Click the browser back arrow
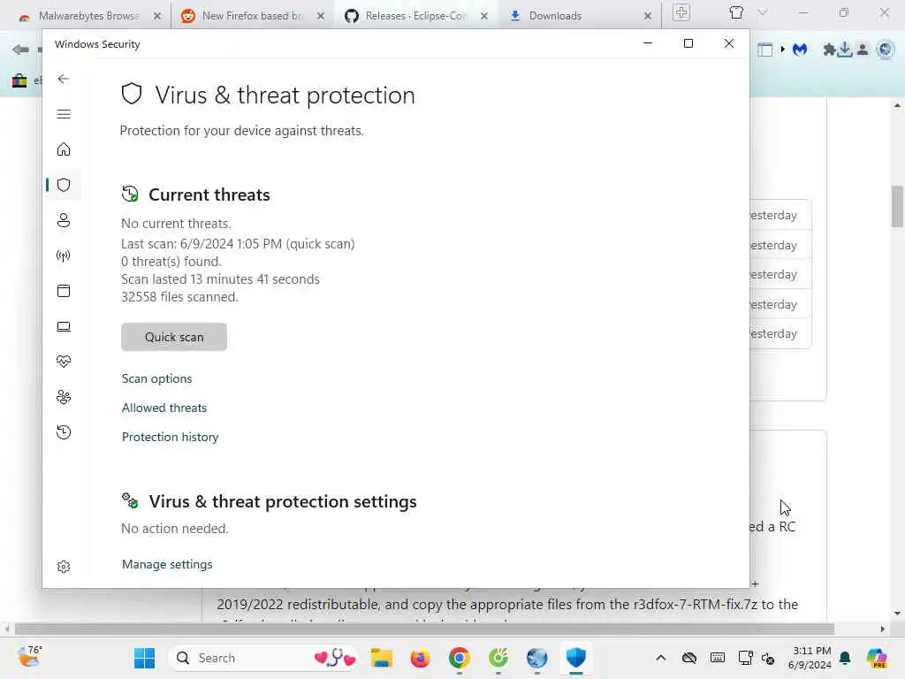 tap(20, 50)
